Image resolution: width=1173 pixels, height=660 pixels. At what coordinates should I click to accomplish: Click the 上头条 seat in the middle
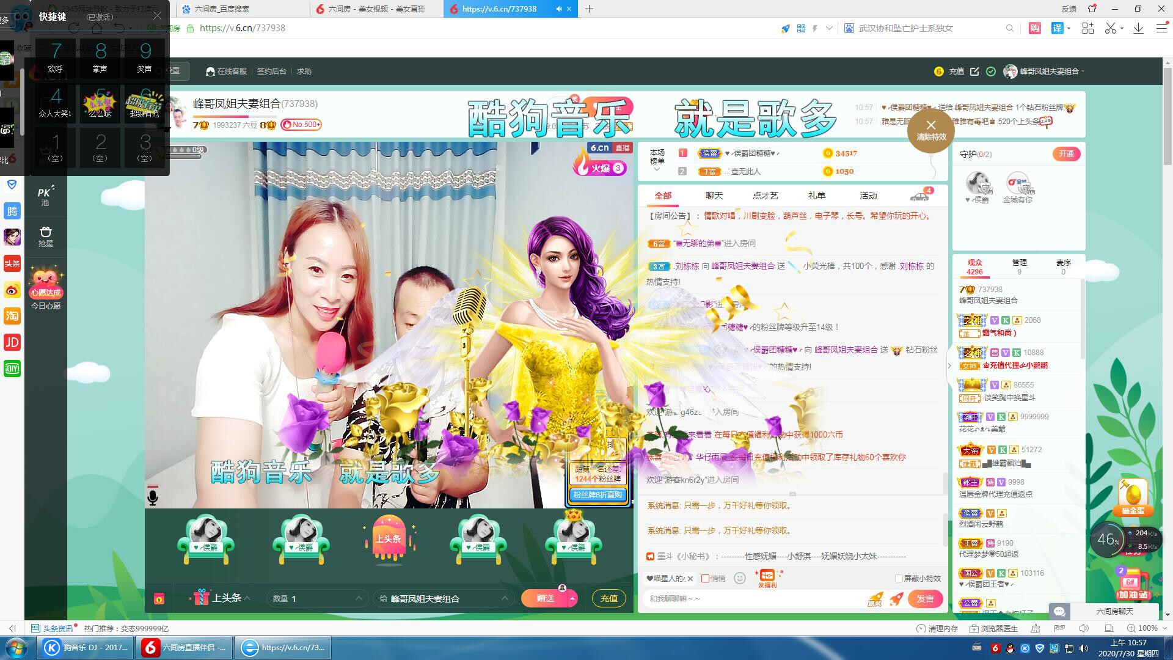click(389, 539)
